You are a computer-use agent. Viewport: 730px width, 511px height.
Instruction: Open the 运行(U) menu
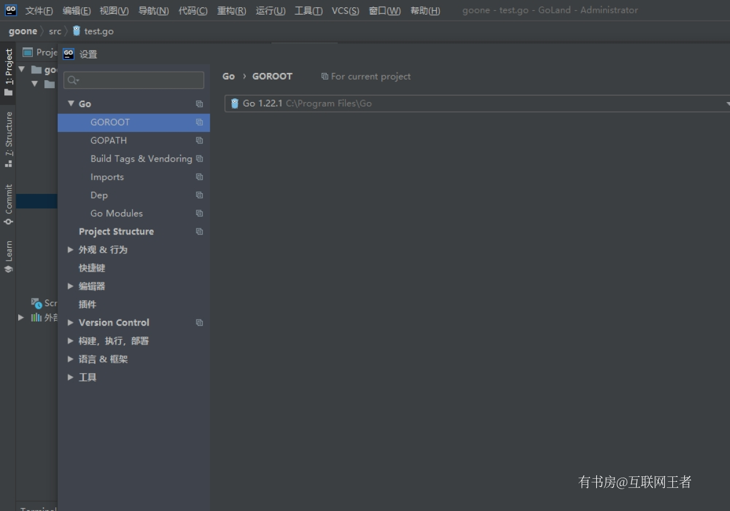[x=271, y=11]
